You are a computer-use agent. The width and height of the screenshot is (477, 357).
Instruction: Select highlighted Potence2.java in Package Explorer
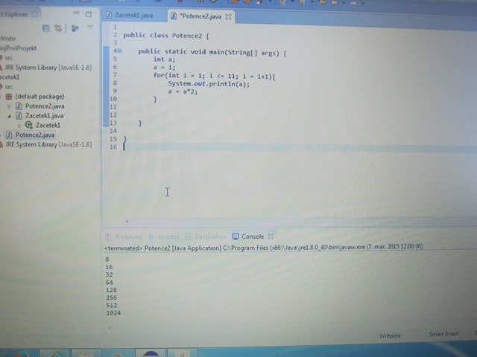coord(34,135)
